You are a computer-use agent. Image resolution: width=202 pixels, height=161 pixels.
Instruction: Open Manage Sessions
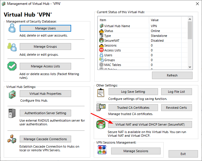(136, 151)
